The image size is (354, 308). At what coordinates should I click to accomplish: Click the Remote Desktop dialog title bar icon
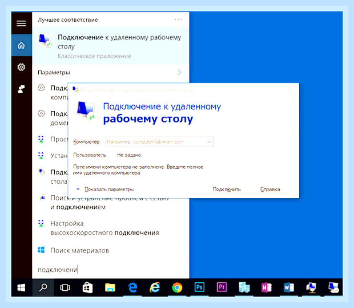[x=76, y=90]
